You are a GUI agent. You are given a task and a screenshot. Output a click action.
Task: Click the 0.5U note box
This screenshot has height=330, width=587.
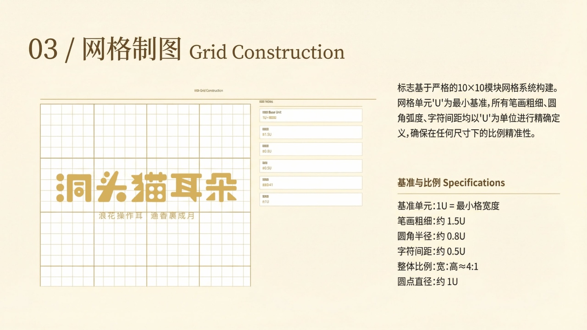point(311,166)
